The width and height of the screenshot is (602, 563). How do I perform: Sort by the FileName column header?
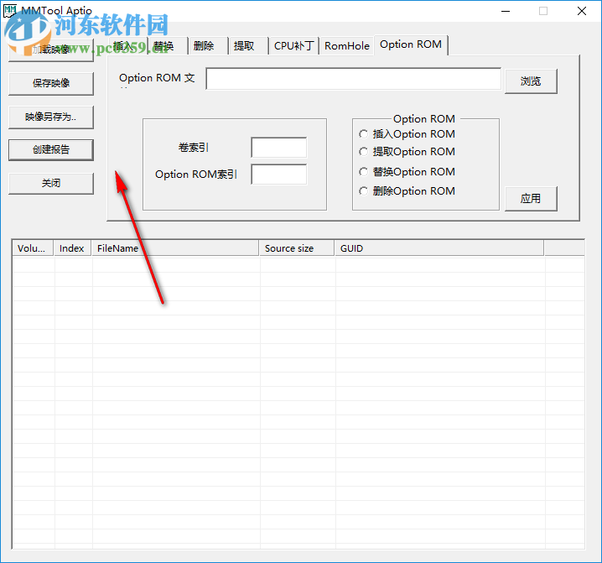click(175, 248)
